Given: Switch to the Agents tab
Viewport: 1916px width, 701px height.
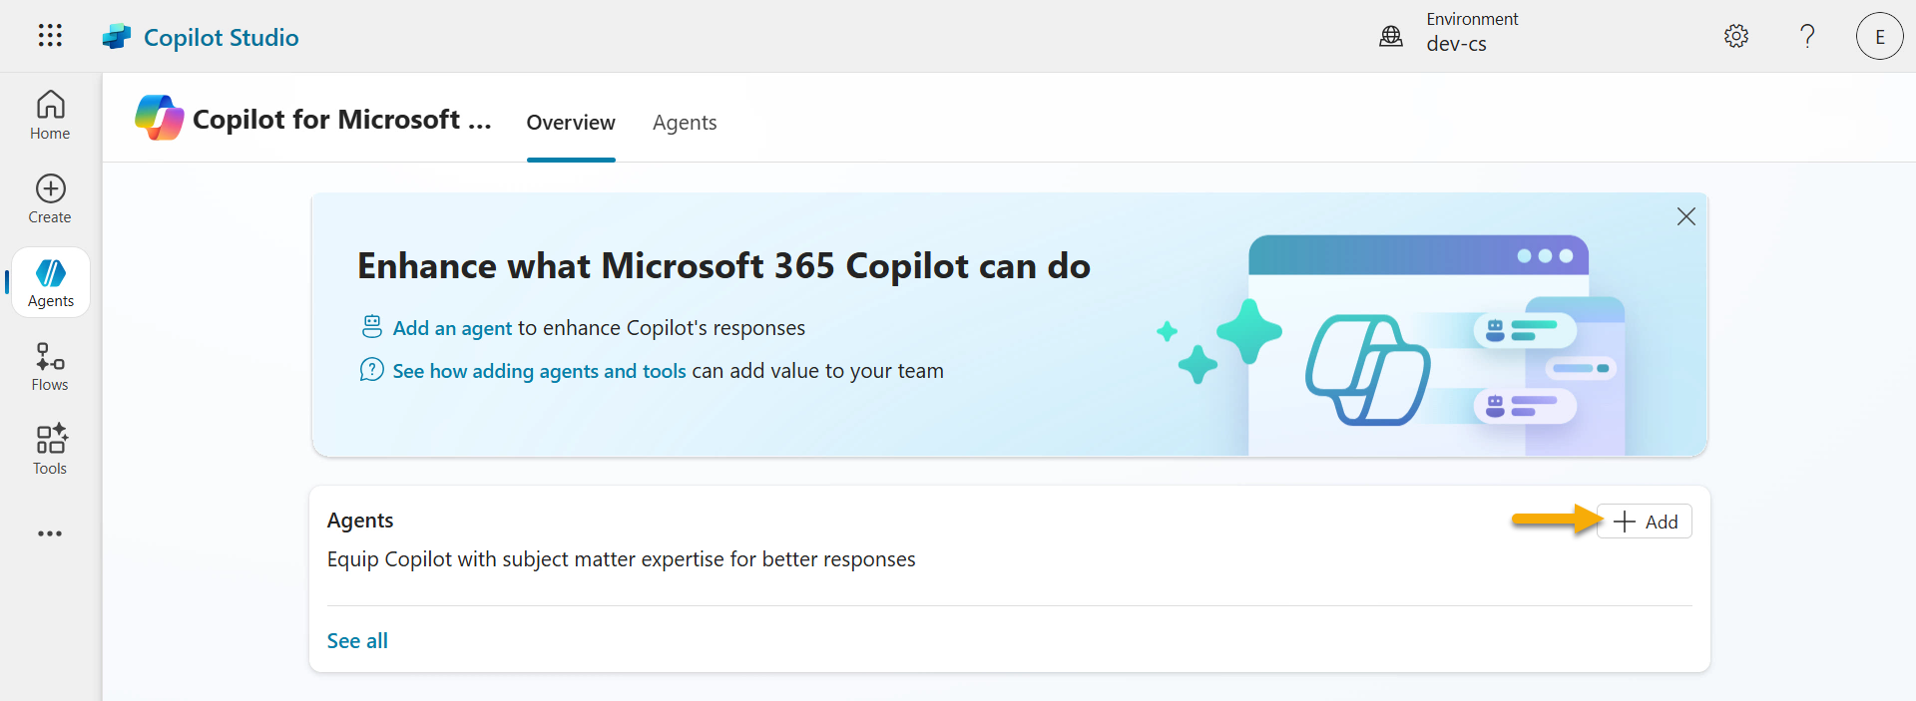Looking at the screenshot, I should (x=685, y=123).
